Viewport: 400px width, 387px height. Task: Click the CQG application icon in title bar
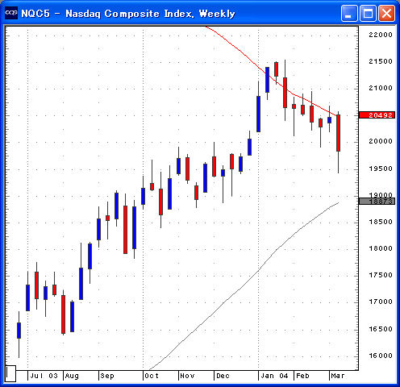coord(11,13)
